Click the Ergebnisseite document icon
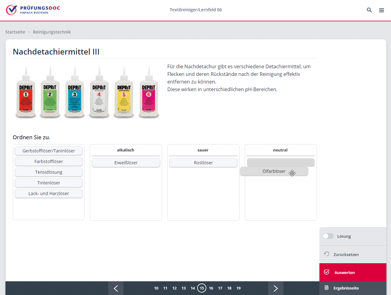Screen dimensions: 391x295 click(326, 288)
